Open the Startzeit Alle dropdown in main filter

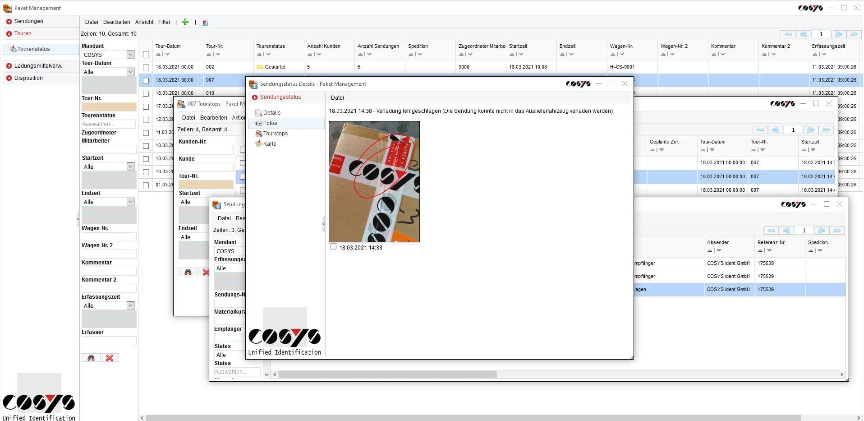[130, 167]
